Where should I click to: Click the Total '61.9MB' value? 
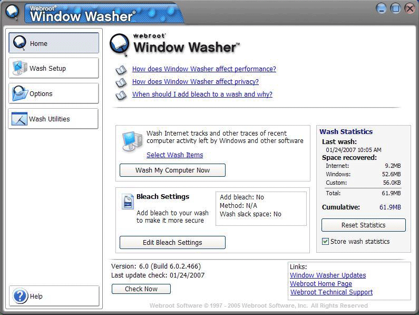(391, 193)
